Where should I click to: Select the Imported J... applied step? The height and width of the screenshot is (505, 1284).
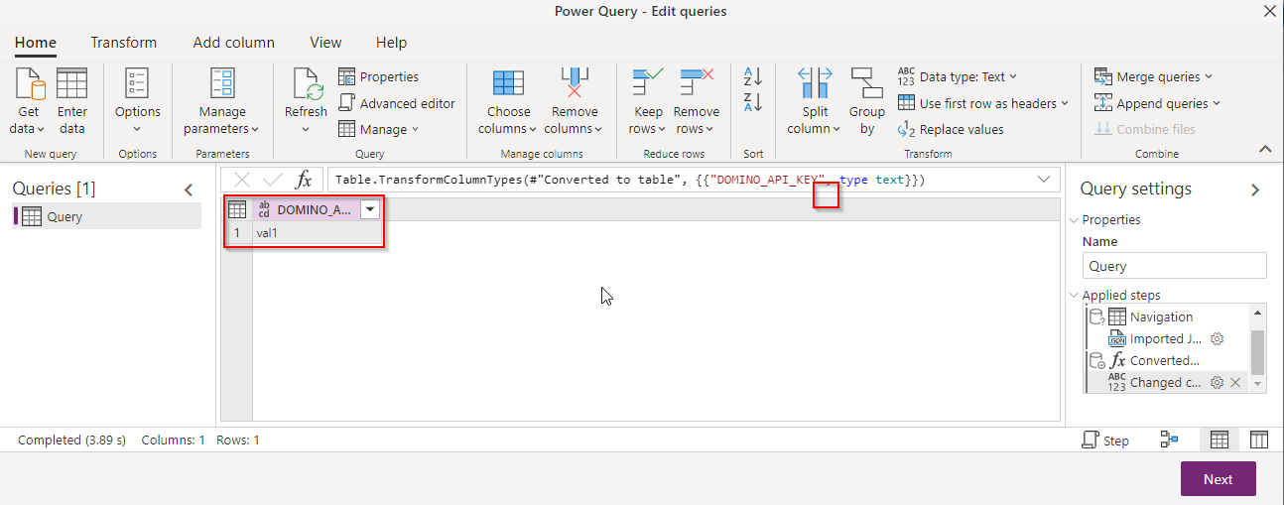pyautogui.click(x=1168, y=338)
